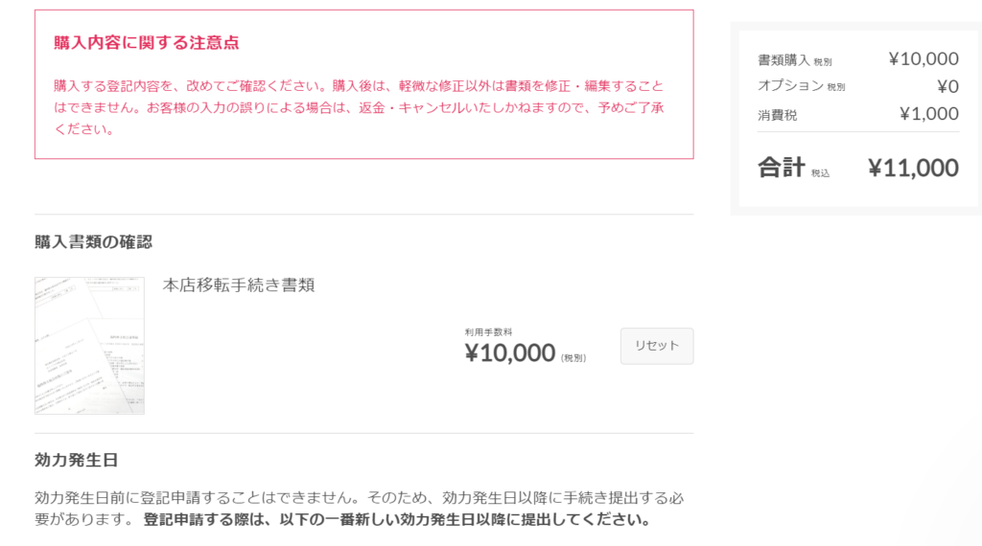Click the 利用手数料 fee label
The height and width of the screenshot is (546, 982).
pyautogui.click(x=488, y=332)
